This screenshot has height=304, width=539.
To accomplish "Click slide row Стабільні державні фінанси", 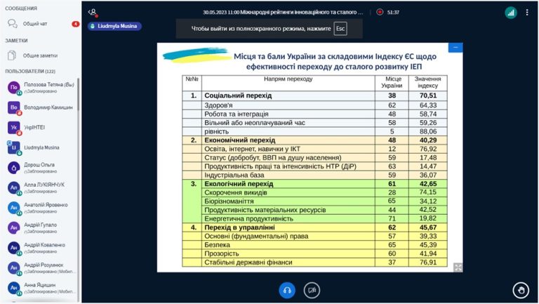I will [x=314, y=263].
